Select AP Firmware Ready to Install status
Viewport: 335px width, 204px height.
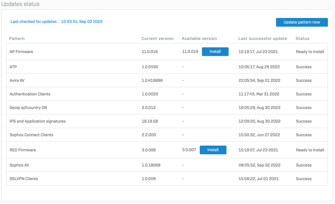(x=310, y=52)
